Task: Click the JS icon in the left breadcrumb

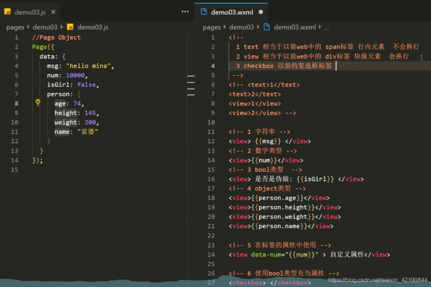Action: pos(70,27)
